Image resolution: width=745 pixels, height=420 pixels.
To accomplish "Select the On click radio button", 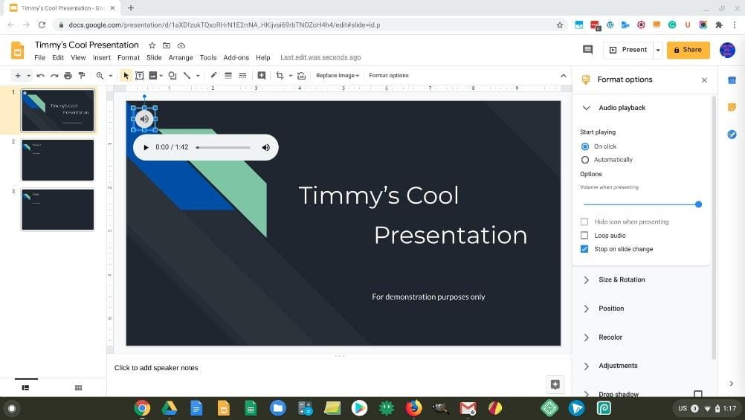I will [585, 146].
